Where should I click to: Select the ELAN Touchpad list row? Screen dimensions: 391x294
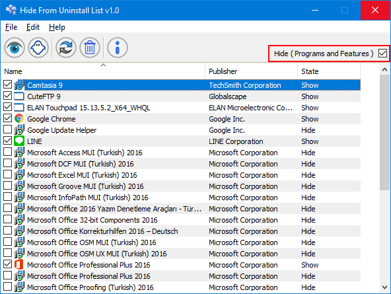click(x=182, y=108)
